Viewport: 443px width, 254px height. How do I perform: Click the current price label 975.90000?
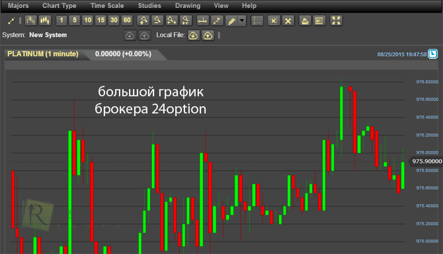(427, 161)
